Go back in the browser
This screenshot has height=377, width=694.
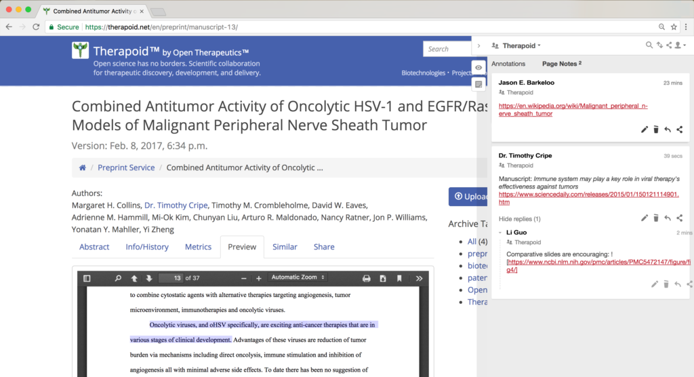9,27
